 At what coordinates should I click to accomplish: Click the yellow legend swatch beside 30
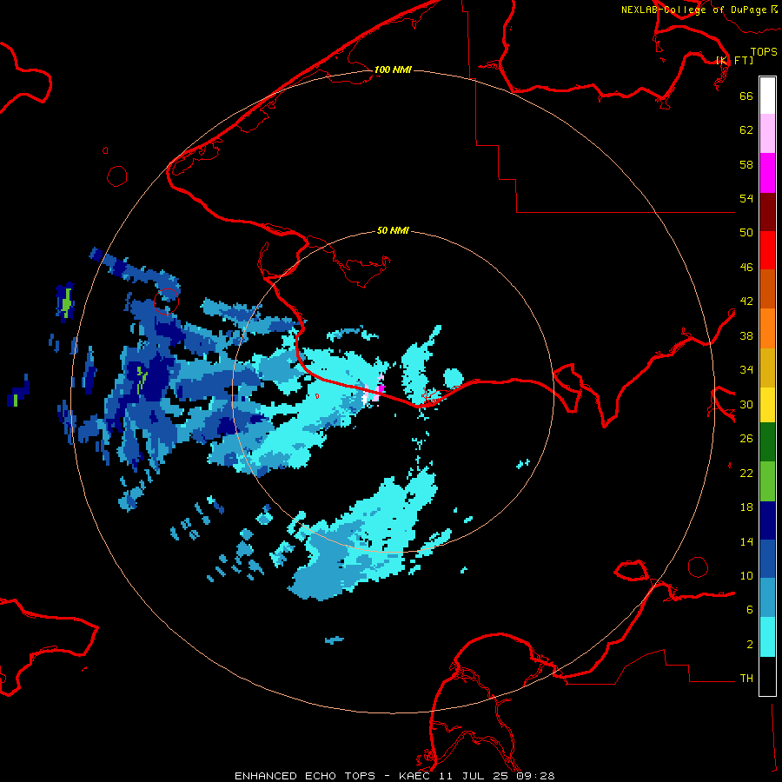(767, 404)
